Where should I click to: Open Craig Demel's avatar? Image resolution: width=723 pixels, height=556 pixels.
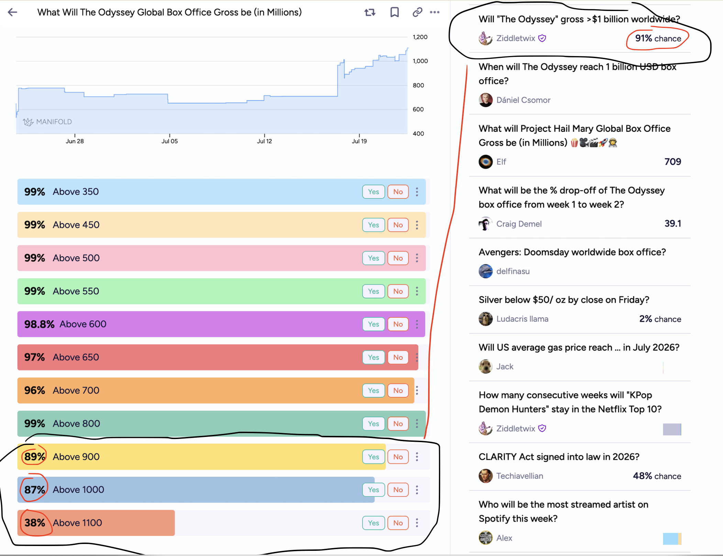[x=486, y=224]
